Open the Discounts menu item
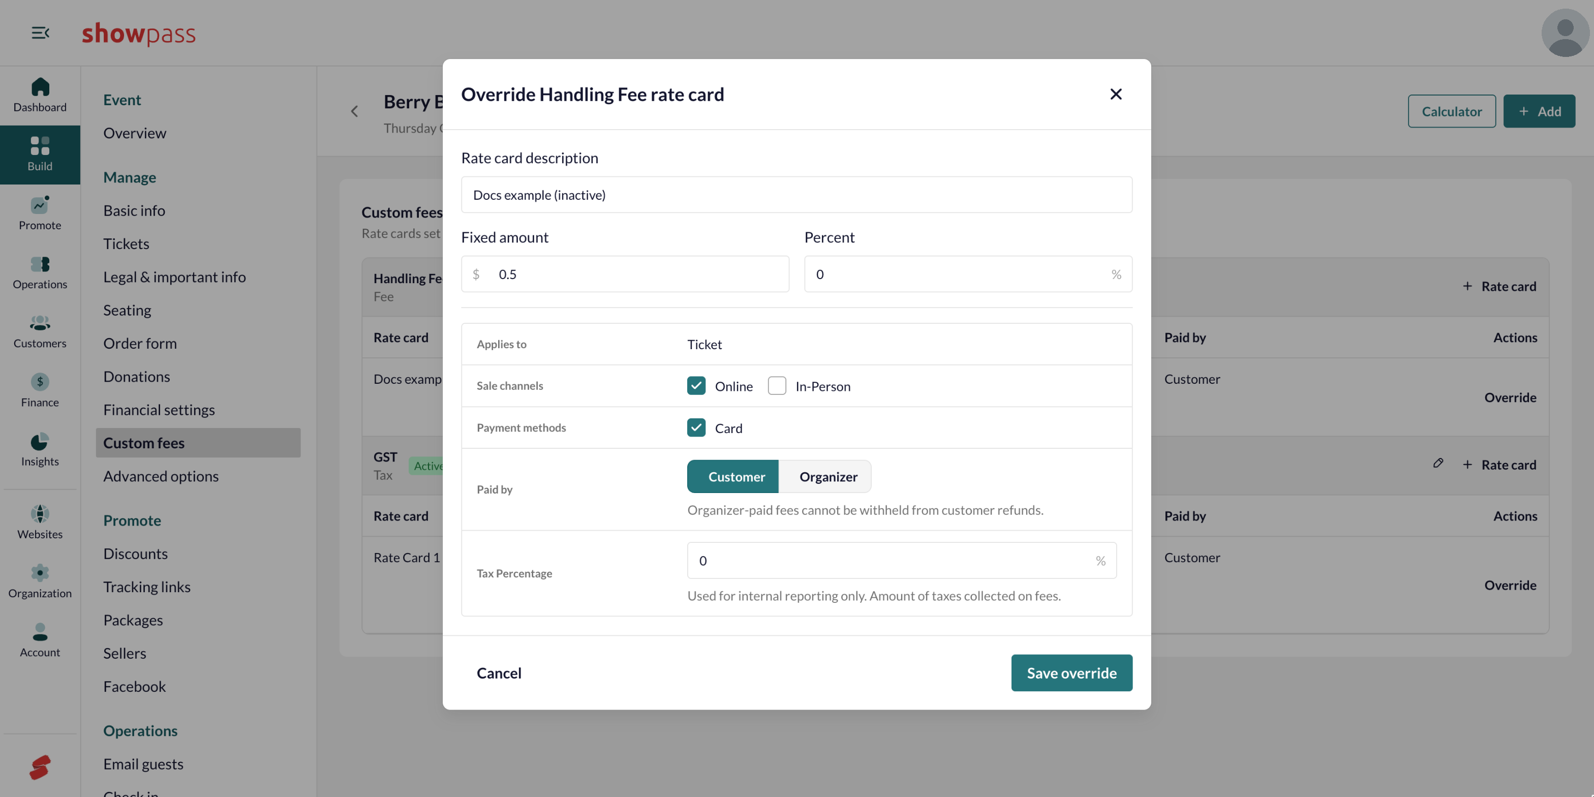Image resolution: width=1594 pixels, height=797 pixels. (x=136, y=554)
